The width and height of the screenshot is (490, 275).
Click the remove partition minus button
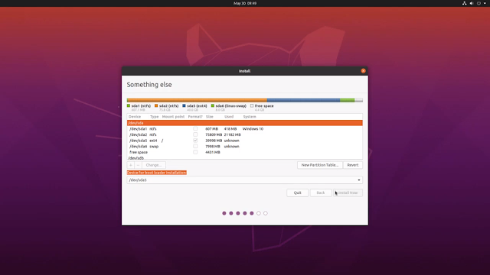tap(138, 165)
